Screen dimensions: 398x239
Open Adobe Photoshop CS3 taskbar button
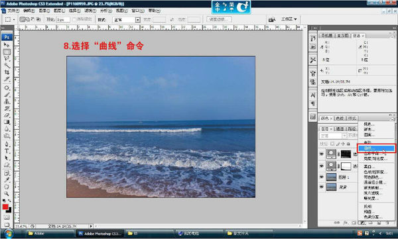[100, 234]
